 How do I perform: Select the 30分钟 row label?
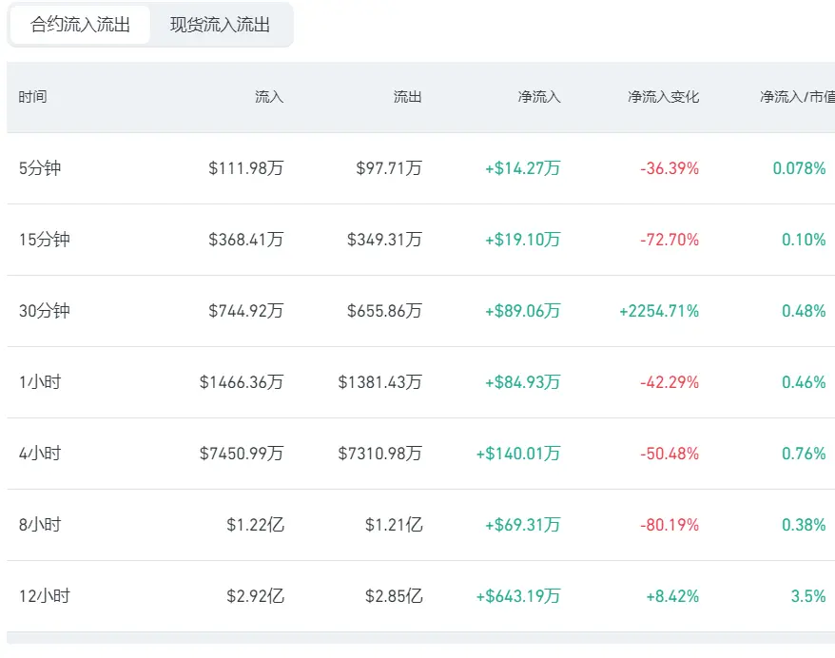pyautogui.click(x=44, y=311)
